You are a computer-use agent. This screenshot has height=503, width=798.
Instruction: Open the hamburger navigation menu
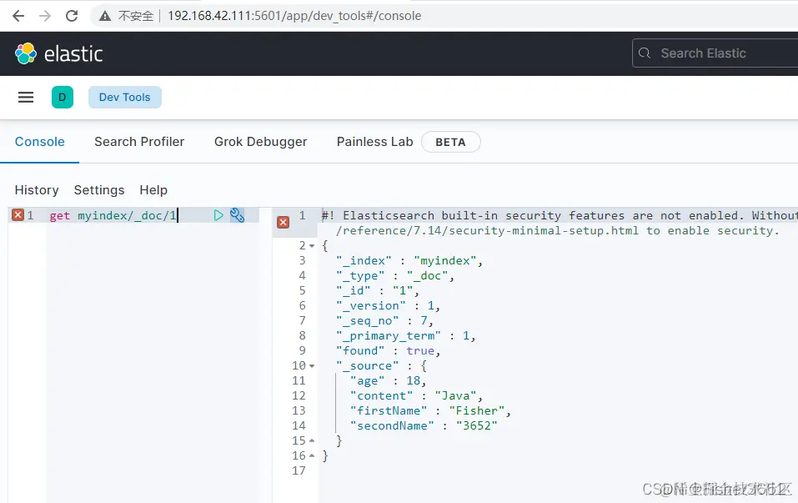coord(26,98)
